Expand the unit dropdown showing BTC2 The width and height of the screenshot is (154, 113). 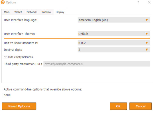[114, 43]
